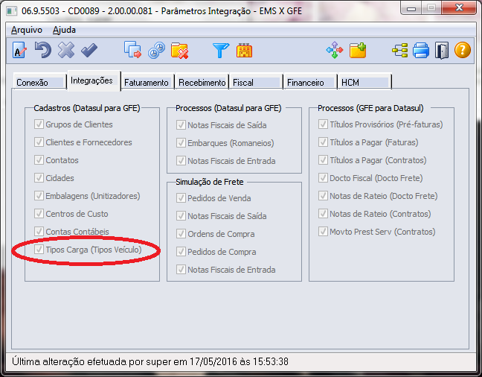Image resolution: width=482 pixels, height=377 pixels.
Task: Toggle Tipos Carga (Tipos Veículo) checkbox
Action: [x=39, y=250]
